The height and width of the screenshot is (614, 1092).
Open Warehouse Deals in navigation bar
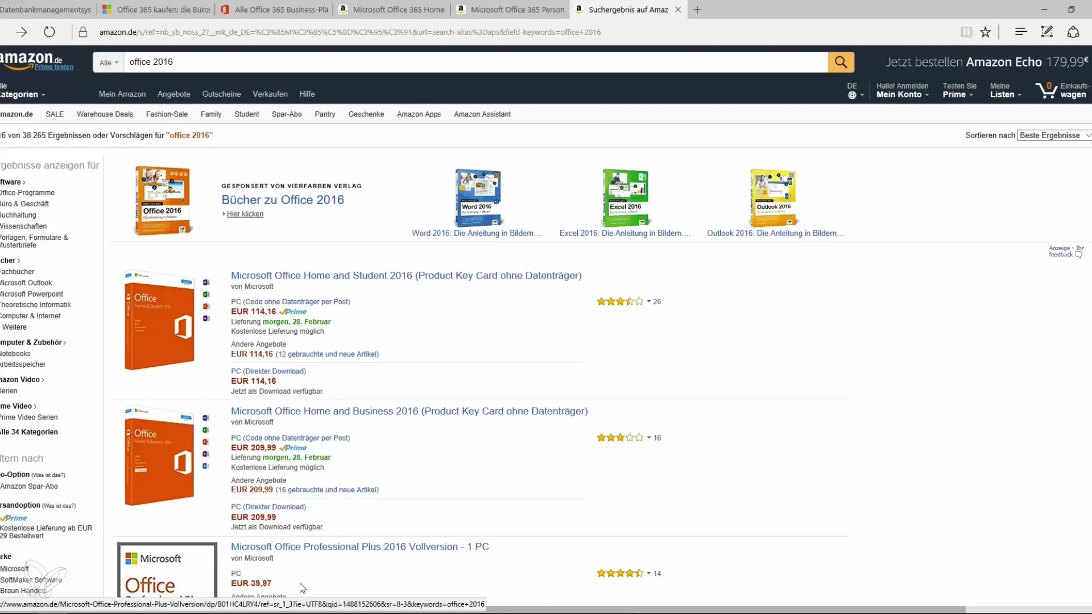click(105, 114)
